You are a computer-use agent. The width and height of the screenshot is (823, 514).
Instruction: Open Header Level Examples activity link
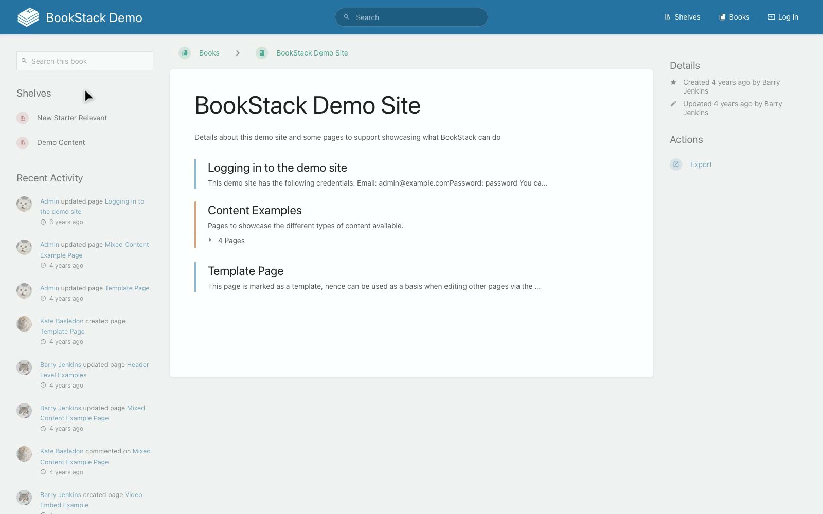(95, 370)
